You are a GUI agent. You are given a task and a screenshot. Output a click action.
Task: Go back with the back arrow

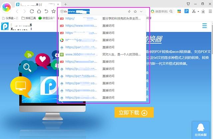pos(17,11)
